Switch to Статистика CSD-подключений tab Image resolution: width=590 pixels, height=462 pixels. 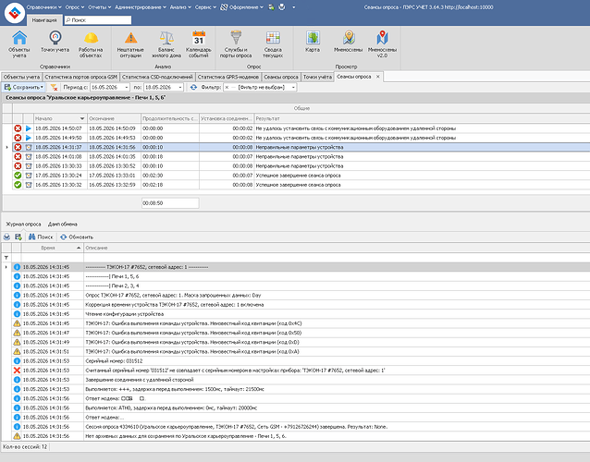[157, 77]
